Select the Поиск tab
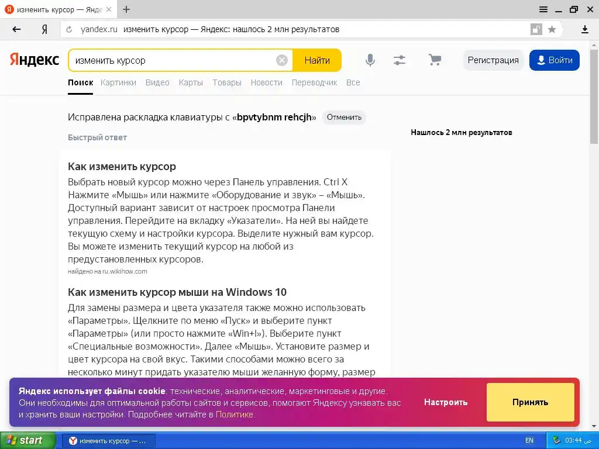Screen dimensions: 599x449 point(81,82)
